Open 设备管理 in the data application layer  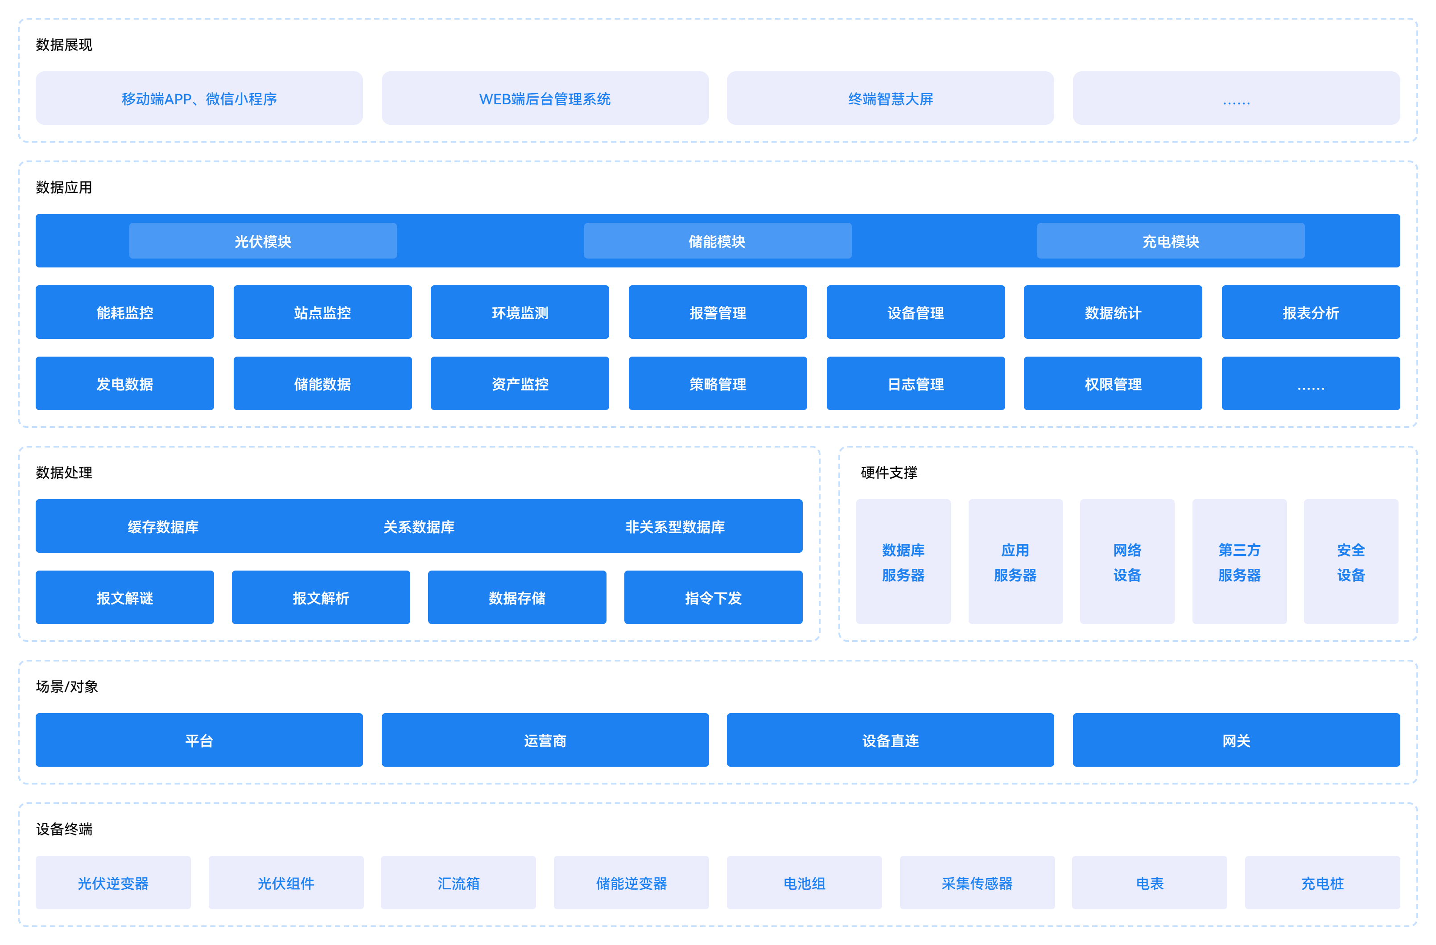coord(915,312)
